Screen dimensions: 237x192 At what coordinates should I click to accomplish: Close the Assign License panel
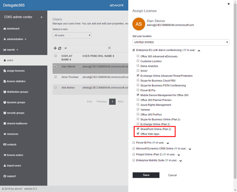(x=229, y=4)
